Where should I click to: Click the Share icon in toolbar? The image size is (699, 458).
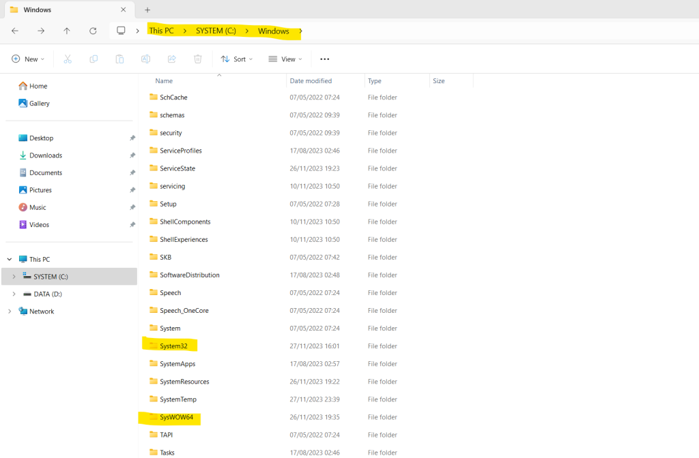click(171, 59)
